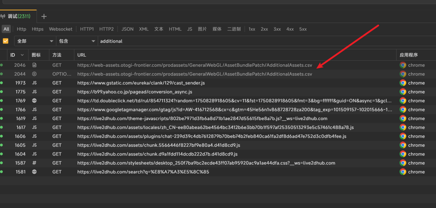
Task: Show only JS responses
Action: click(190, 29)
